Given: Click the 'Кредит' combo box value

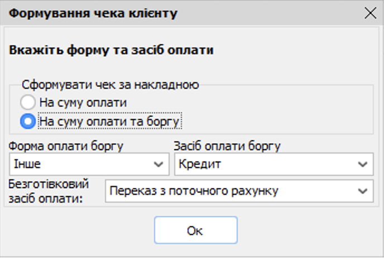Looking at the screenshot, I should 262,165.
